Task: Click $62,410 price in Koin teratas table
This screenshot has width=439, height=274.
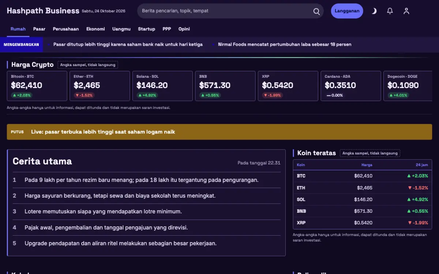Action: pyautogui.click(x=363, y=176)
